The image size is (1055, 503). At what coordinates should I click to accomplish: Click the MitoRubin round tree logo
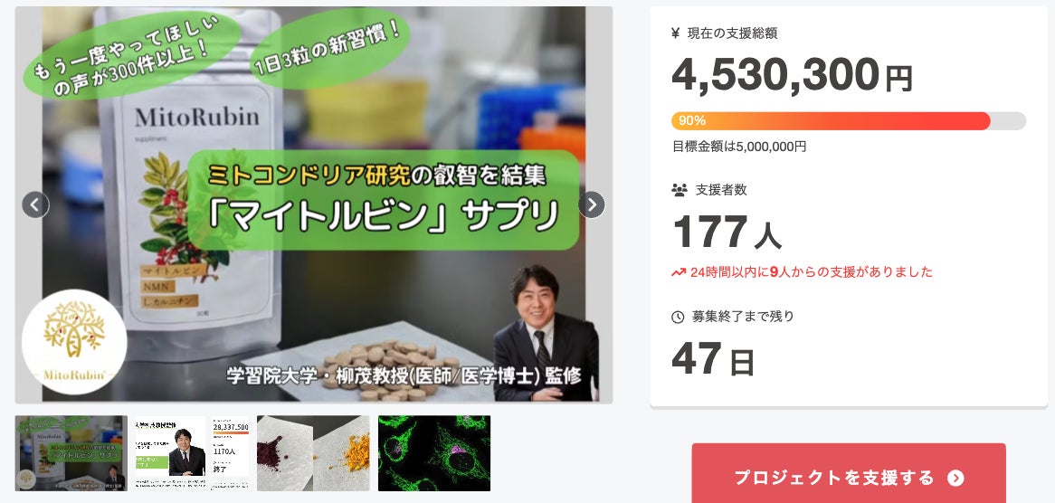[x=74, y=342]
